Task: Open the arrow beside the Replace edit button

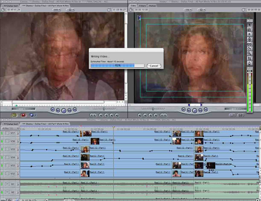Action: [x=35, y=115]
